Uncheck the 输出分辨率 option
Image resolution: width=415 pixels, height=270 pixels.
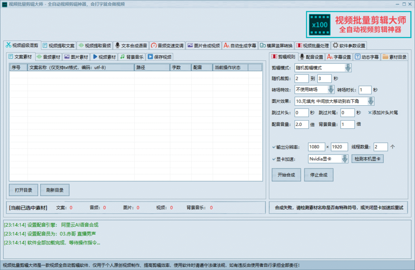pyautogui.click(x=274, y=147)
